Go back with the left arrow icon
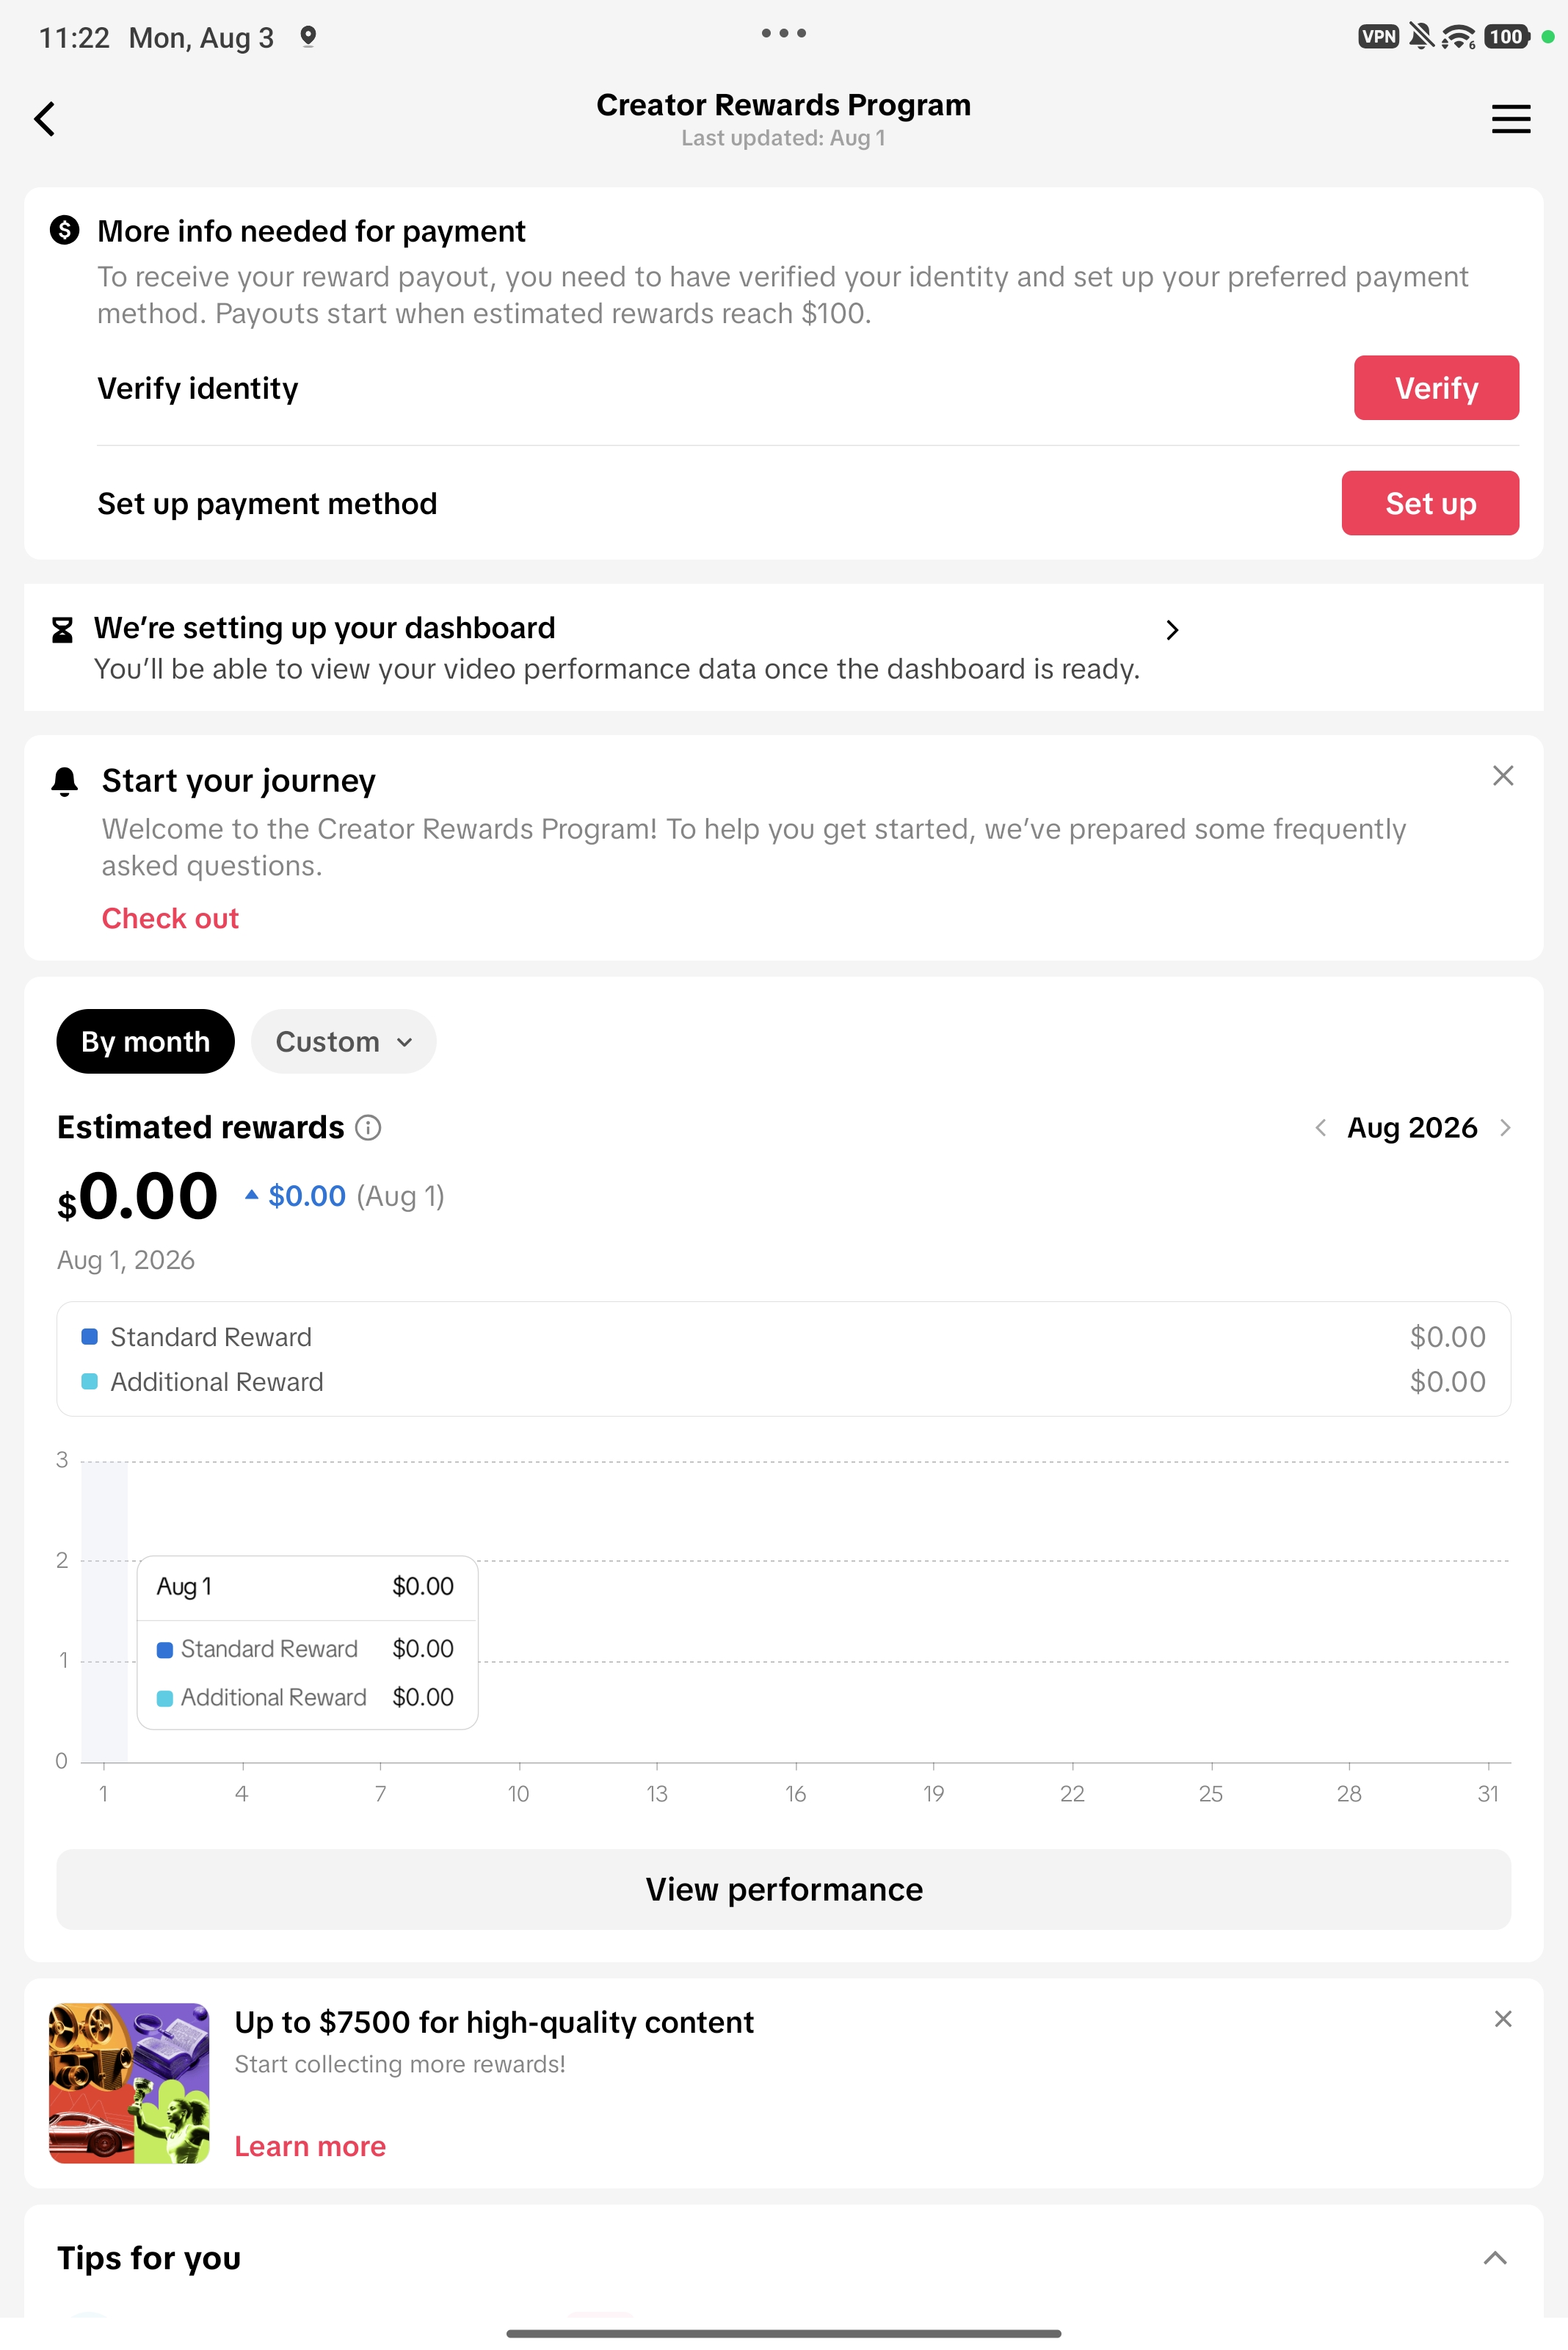Viewport: 1568px width, 2350px height. 45,119
